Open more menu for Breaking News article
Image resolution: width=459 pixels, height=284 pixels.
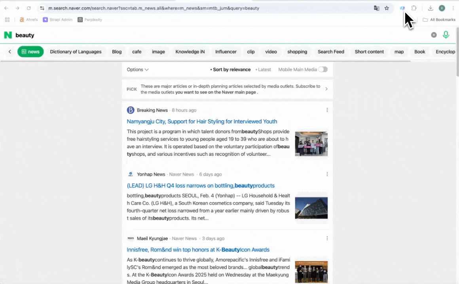click(327, 110)
